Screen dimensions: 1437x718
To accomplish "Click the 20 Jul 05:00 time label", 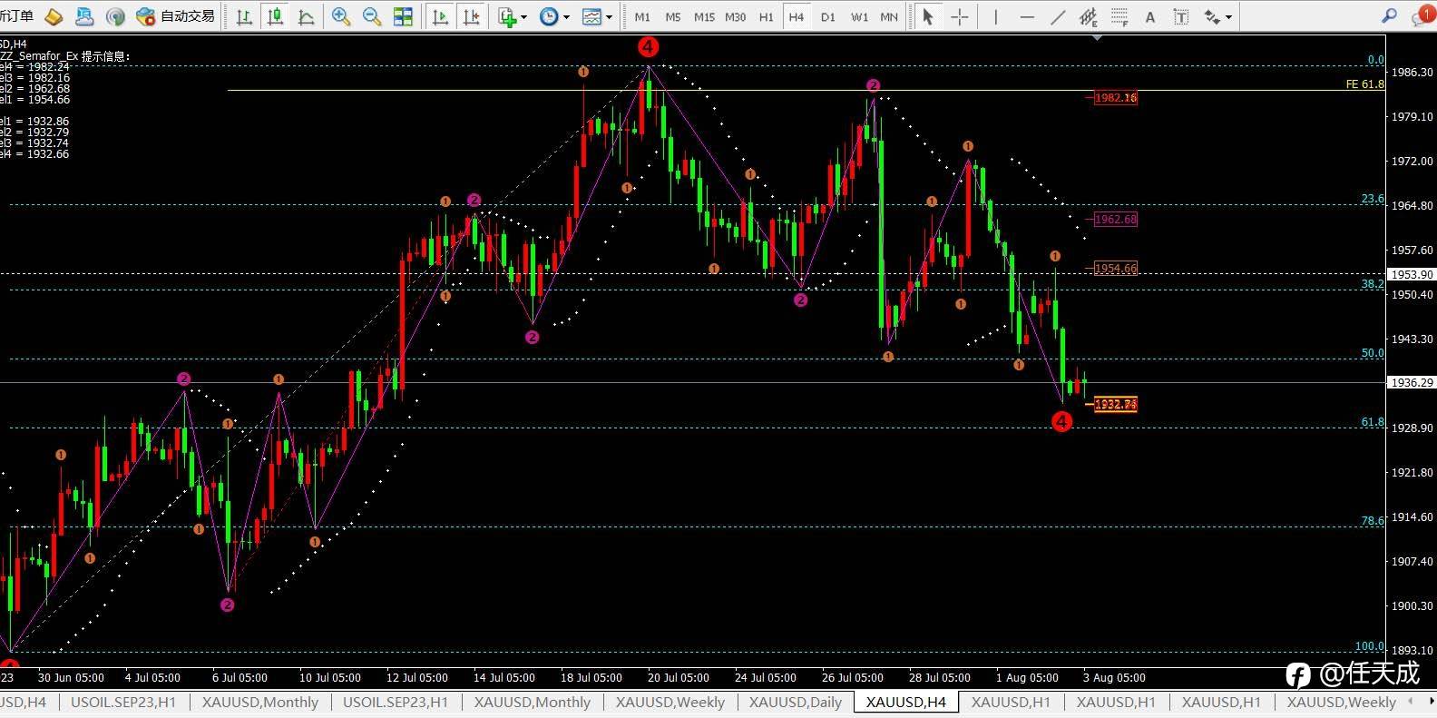I will [678, 678].
